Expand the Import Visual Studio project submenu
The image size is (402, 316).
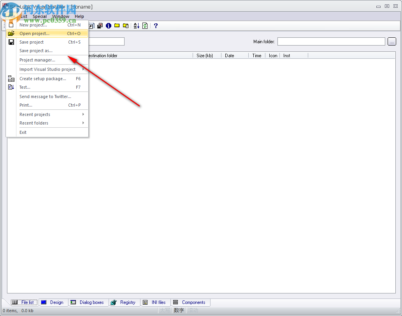[47, 69]
